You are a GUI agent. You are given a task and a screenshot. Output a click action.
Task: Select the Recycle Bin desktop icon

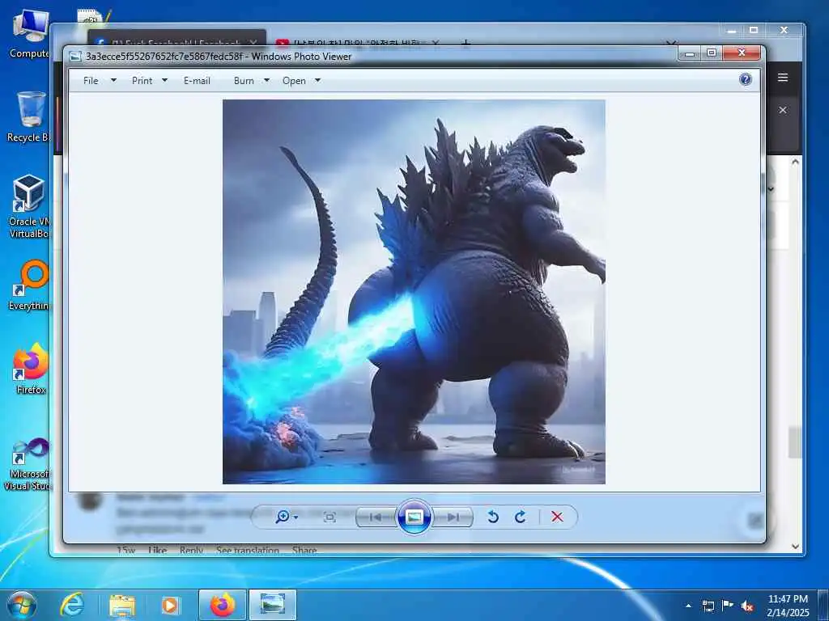(28, 117)
